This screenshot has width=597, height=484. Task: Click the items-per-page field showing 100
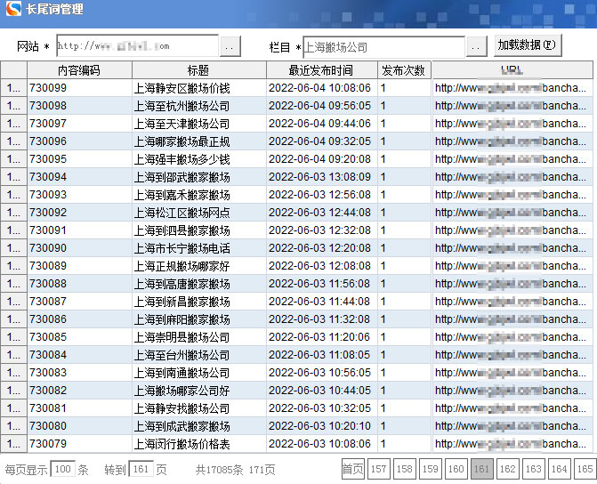[x=62, y=469]
